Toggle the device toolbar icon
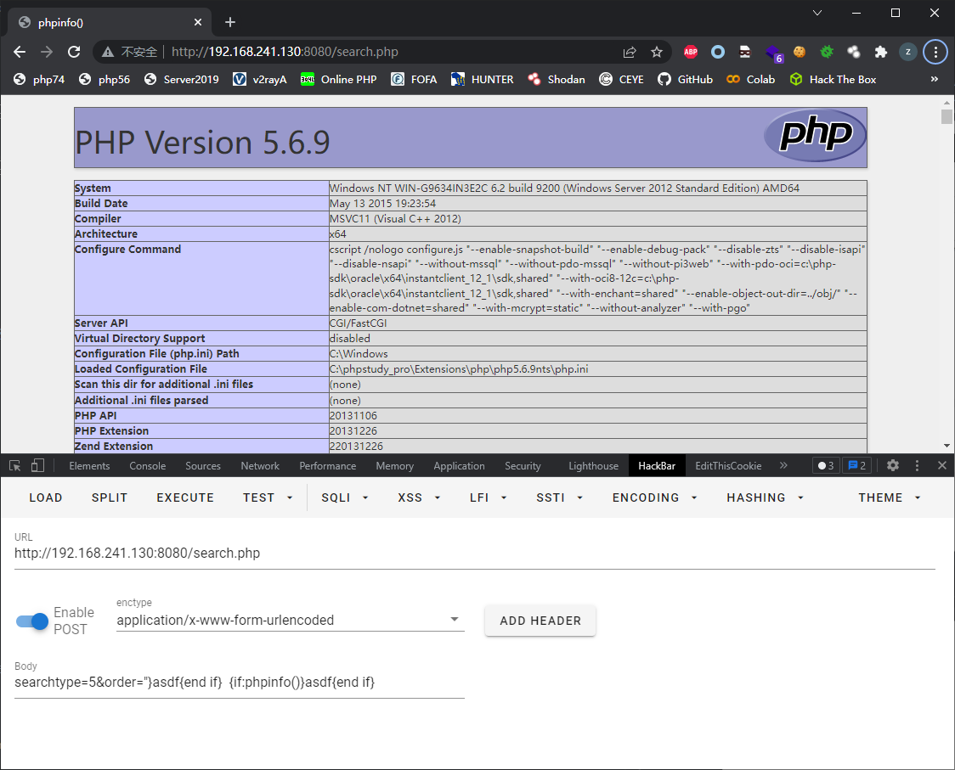 (37, 466)
